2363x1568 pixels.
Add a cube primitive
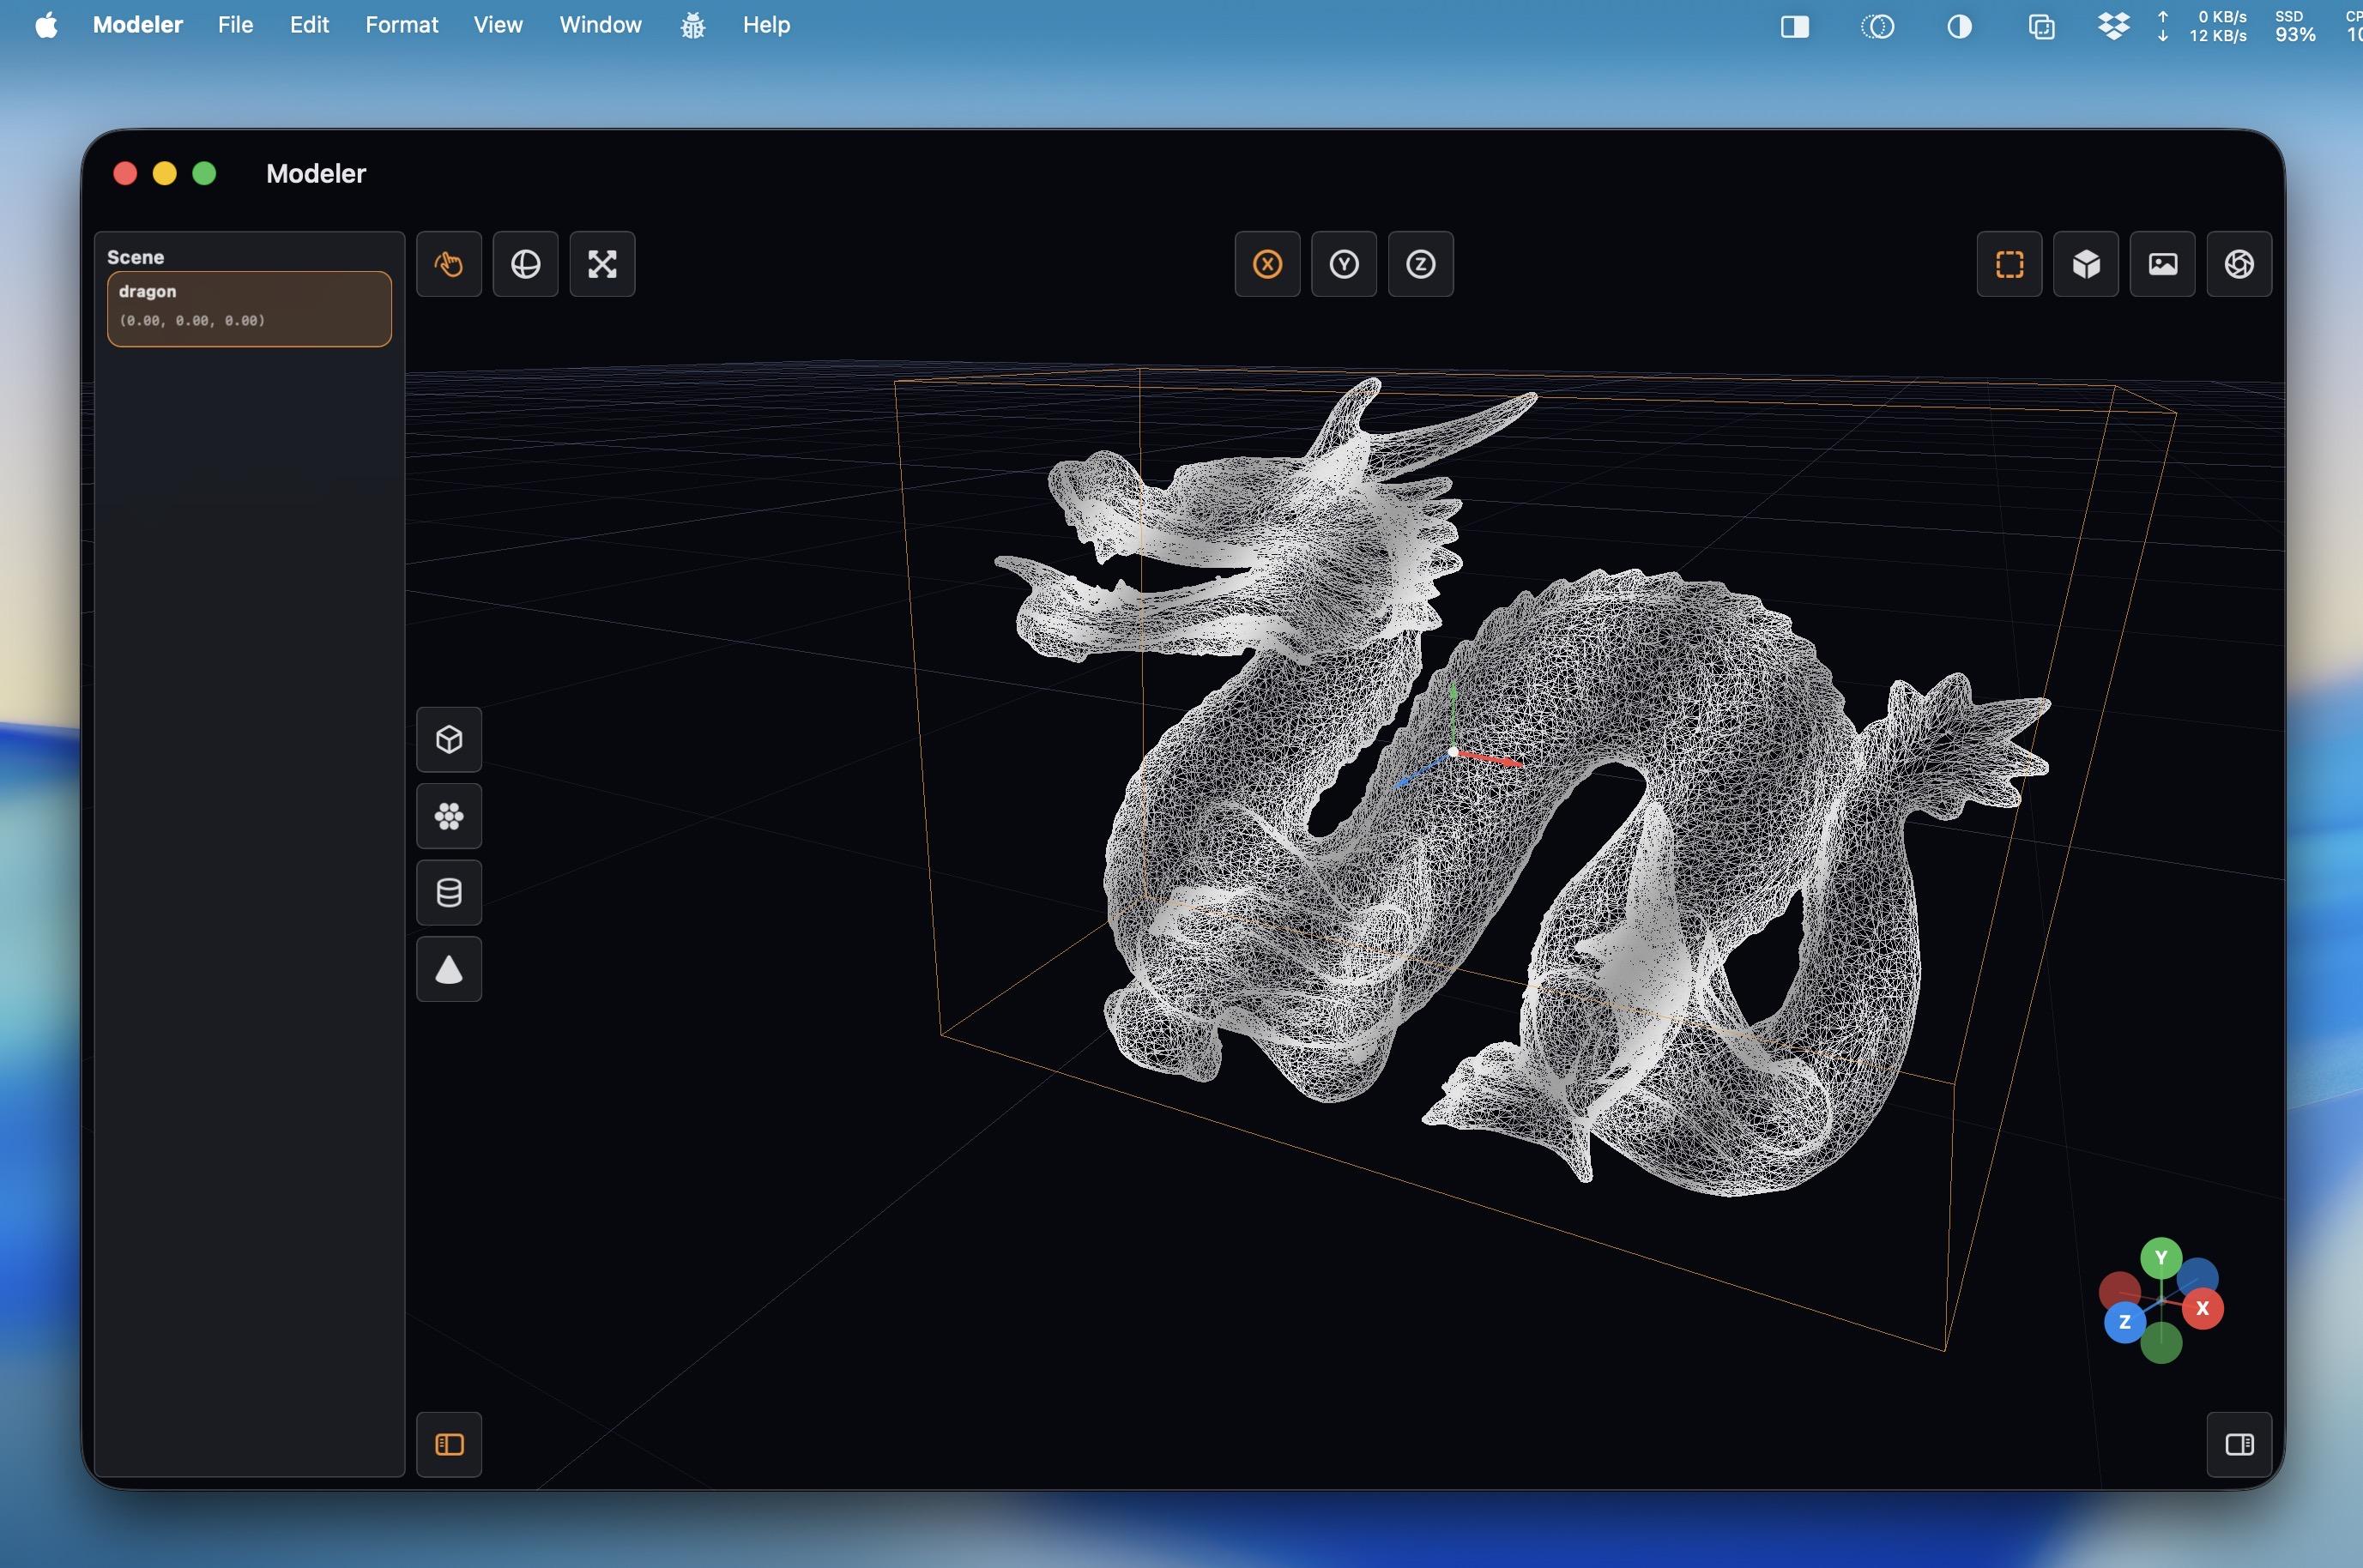(x=449, y=740)
